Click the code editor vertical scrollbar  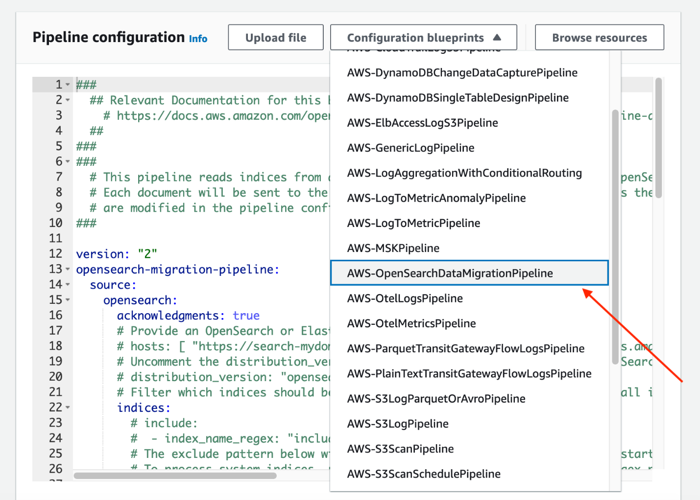pos(659,138)
